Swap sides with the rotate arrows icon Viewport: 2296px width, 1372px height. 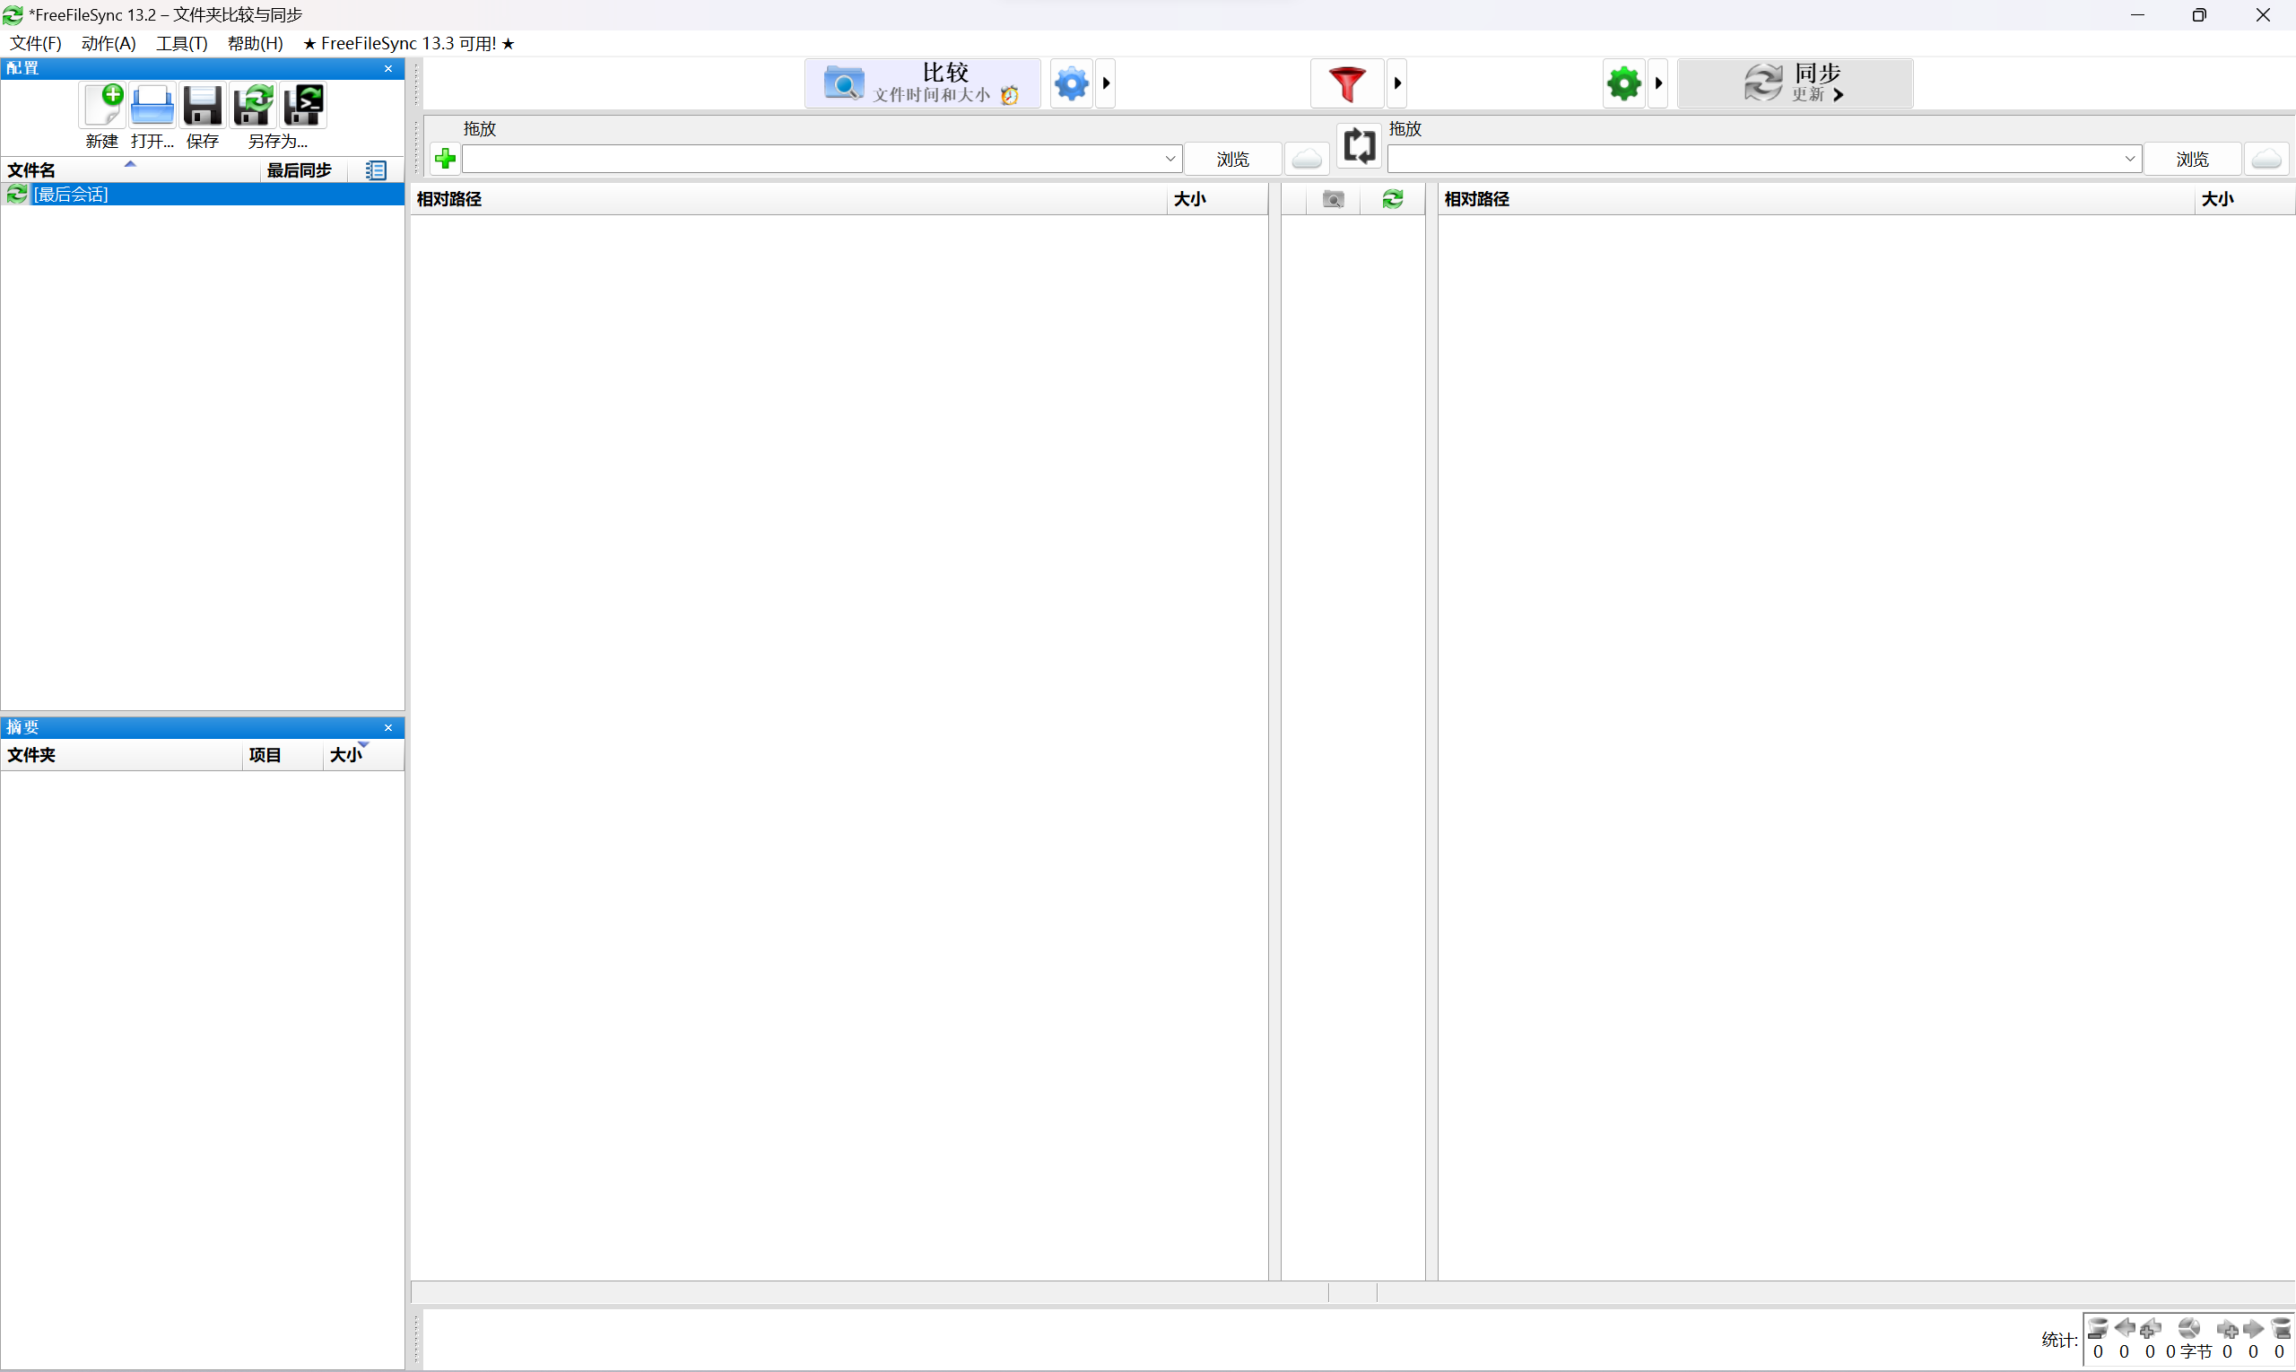coord(1359,146)
